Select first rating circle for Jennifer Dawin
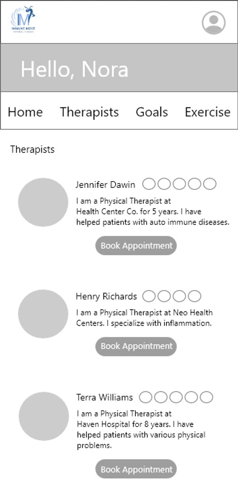238x502 pixels. coord(149,184)
